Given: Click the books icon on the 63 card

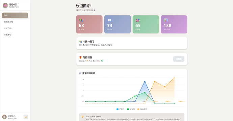Looking at the screenshot, I should [81, 20].
